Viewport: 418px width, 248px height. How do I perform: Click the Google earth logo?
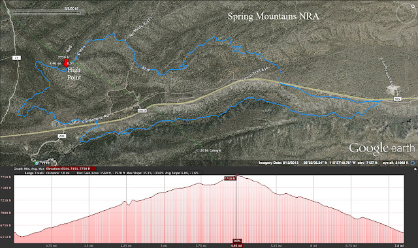pos(381,149)
